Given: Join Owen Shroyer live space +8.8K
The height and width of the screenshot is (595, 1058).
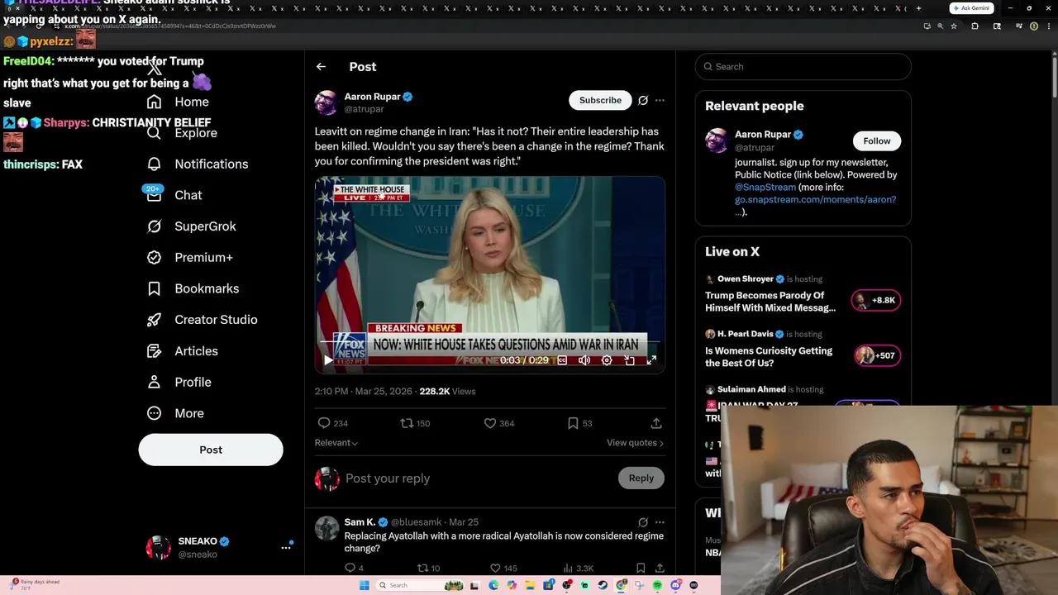Looking at the screenshot, I should (876, 300).
